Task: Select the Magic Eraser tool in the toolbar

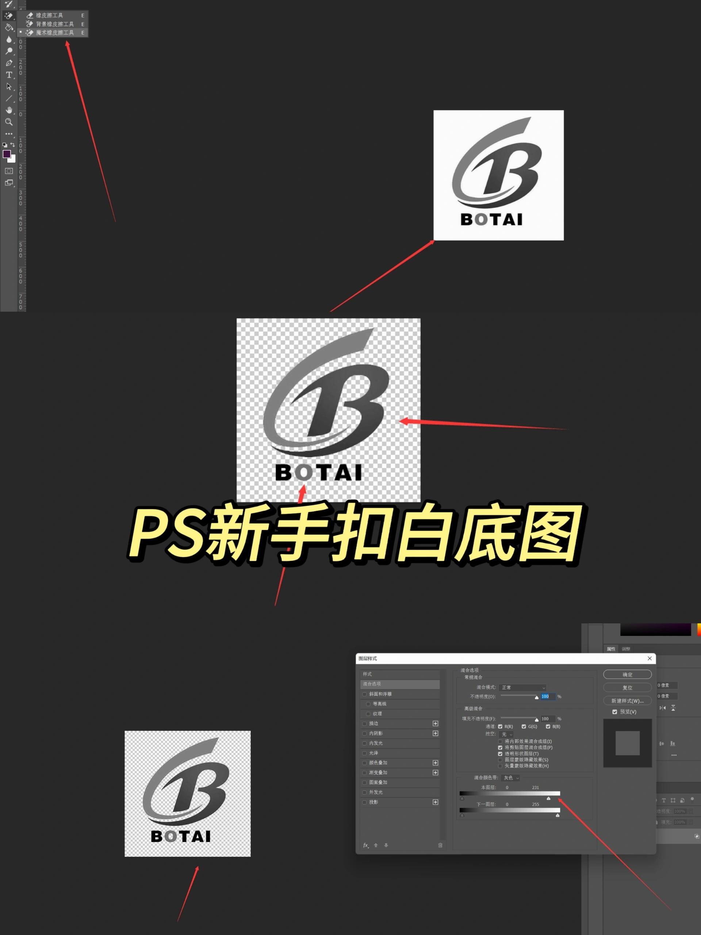Action: pyautogui.click(x=8, y=16)
